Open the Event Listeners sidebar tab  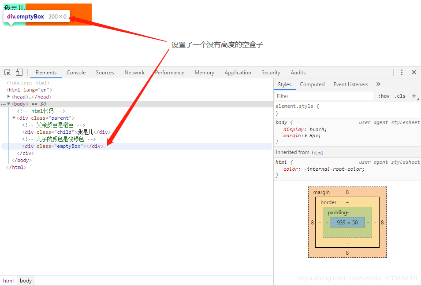coord(350,84)
